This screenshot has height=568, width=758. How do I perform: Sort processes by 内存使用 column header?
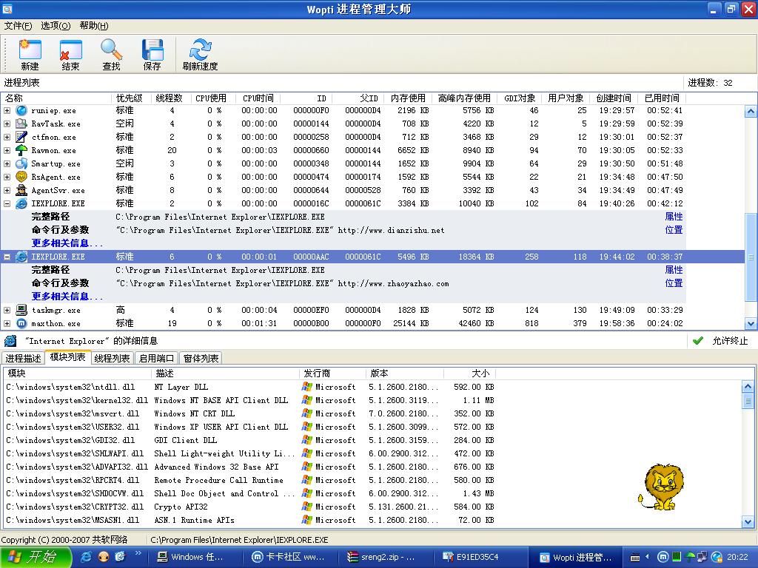[408, 98]
